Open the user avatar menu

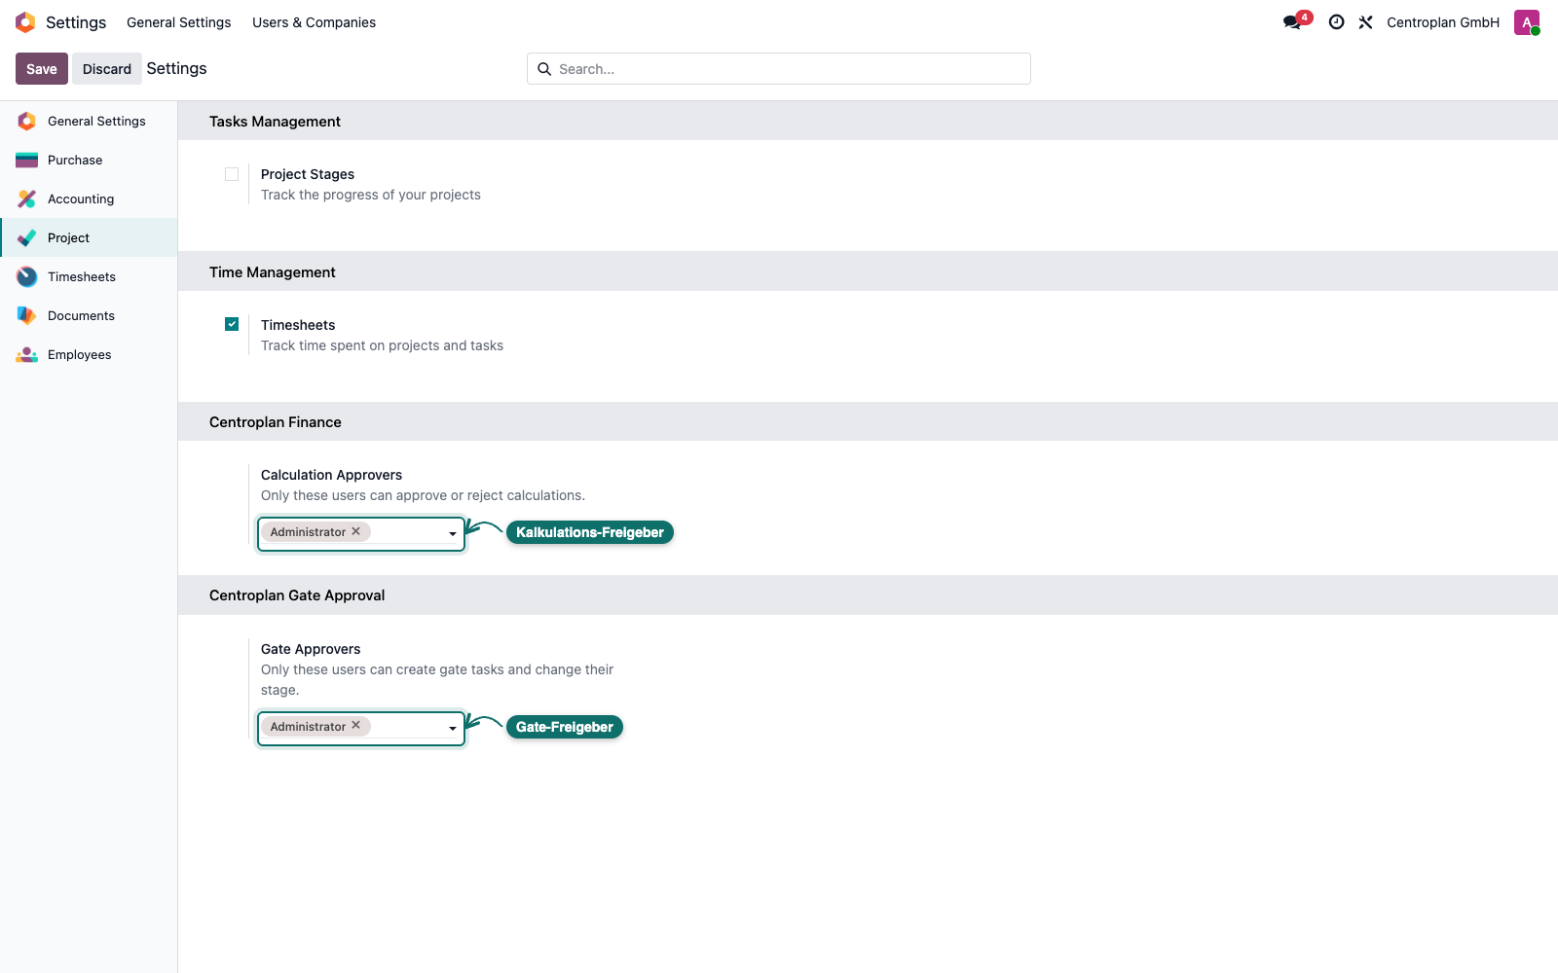pos(1527,22)
